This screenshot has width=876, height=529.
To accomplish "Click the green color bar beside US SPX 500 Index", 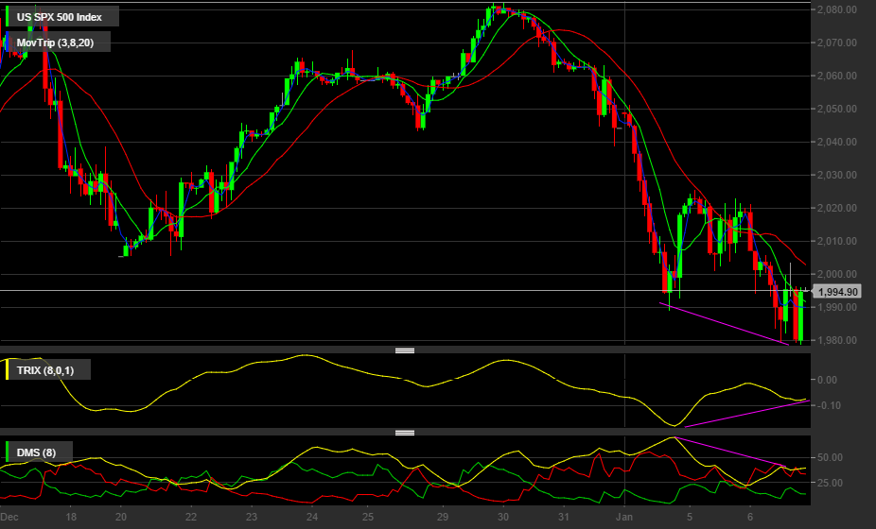I will 7,16.
